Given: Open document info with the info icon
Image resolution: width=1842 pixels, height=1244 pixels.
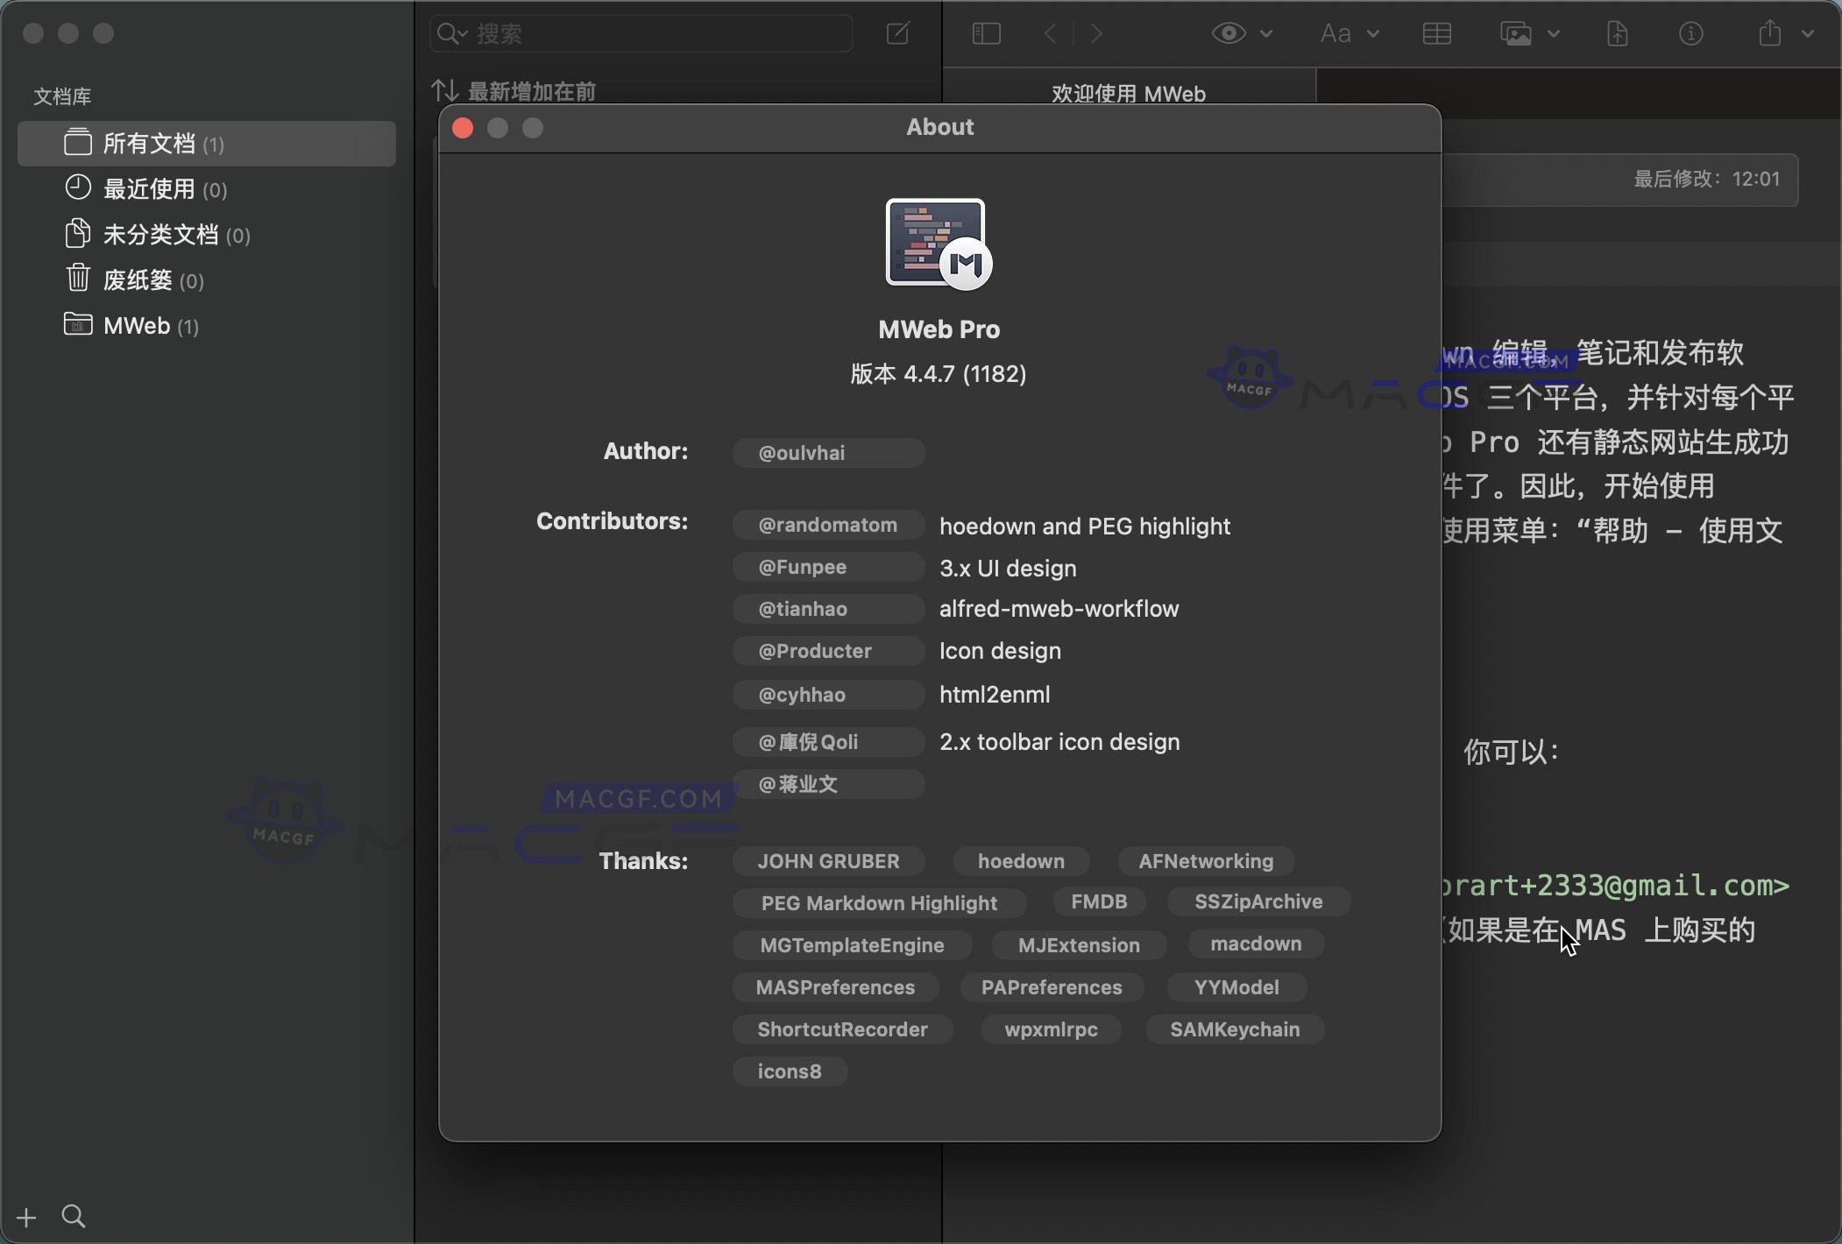Looking at the screenshot, I should [1690, 33].
